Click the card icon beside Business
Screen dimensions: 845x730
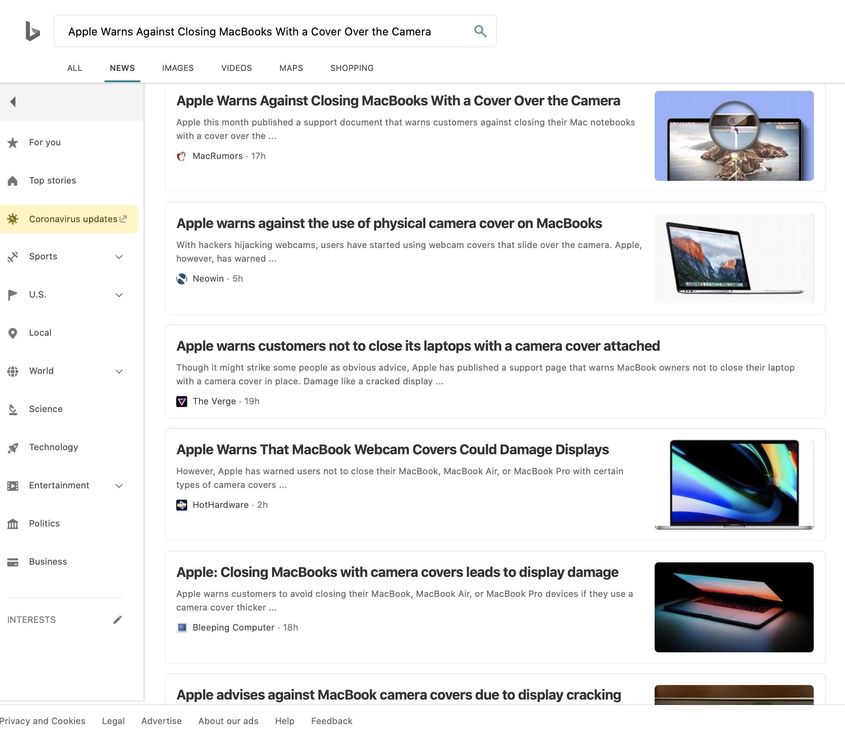[x=13, y=562]
